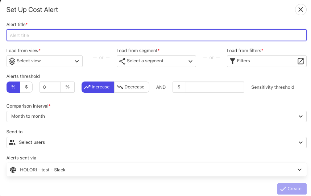Click the Sensitivity threshold label

click(273, 87)
